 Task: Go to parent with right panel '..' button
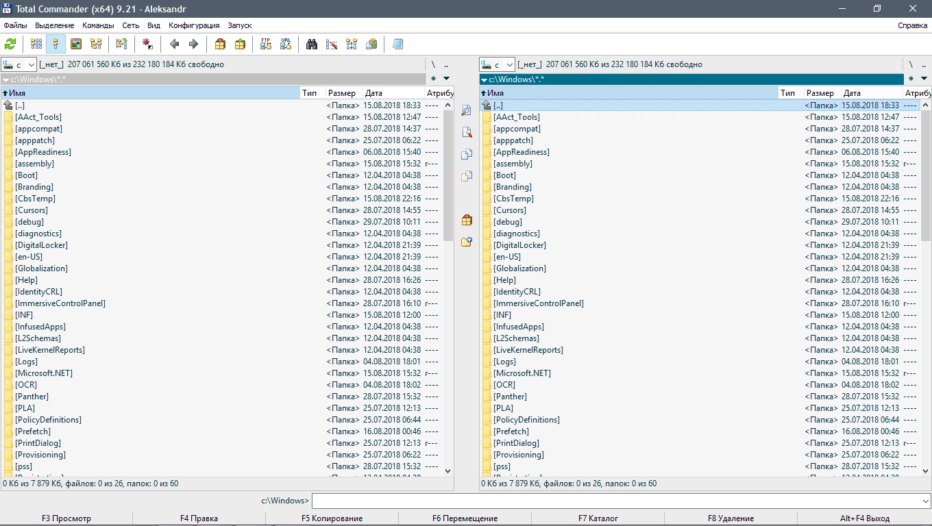(x=924, y=64)
